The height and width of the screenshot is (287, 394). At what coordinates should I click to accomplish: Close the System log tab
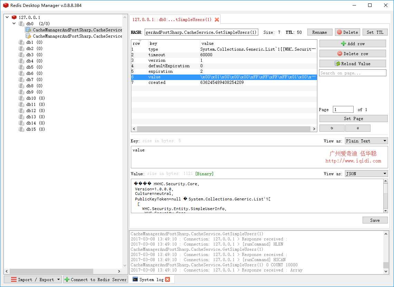point(167,279)
